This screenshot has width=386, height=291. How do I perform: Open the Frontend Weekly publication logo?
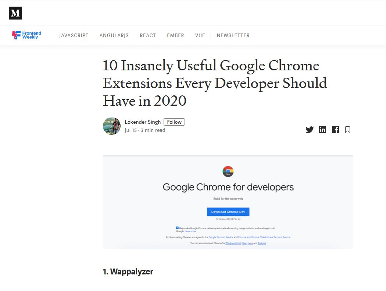tap(26, 35)
